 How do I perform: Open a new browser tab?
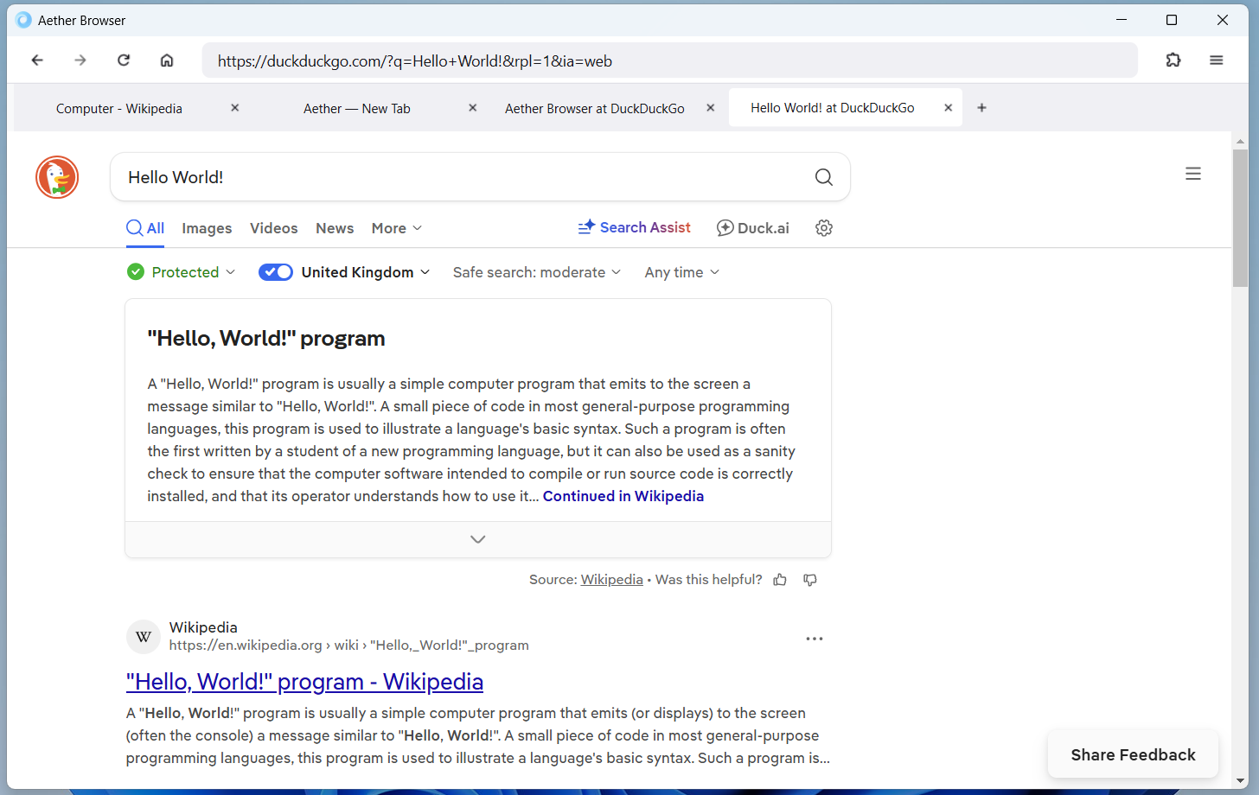point(981,108)
